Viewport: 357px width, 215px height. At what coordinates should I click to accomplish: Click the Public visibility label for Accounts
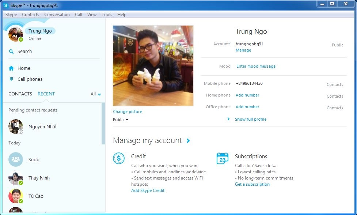click(x=337, y=45)
